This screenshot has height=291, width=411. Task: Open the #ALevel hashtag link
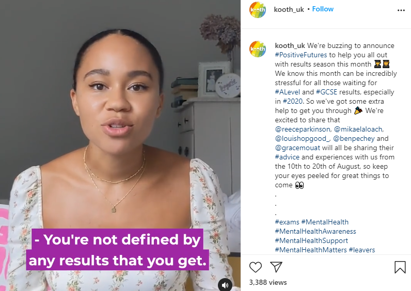pyautogui.click(x=290, y=92)
